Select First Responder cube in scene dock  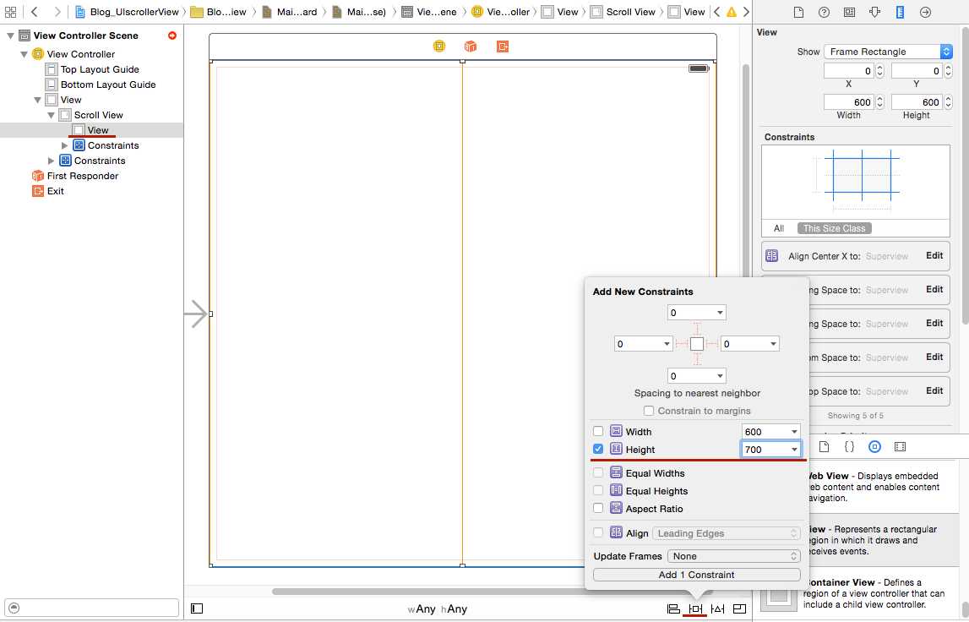(471, 46)
